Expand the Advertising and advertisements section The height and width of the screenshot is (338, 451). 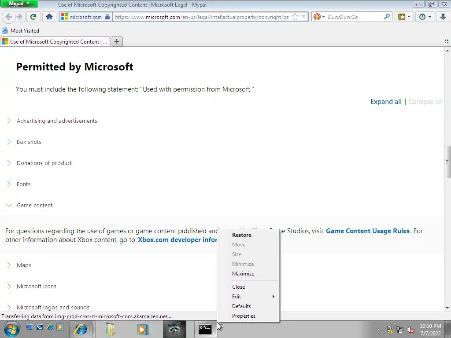[57, 121]
